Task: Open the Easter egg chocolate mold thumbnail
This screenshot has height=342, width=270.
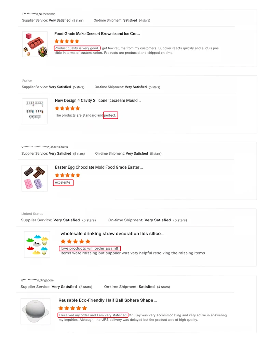Action: coord(35,178)
